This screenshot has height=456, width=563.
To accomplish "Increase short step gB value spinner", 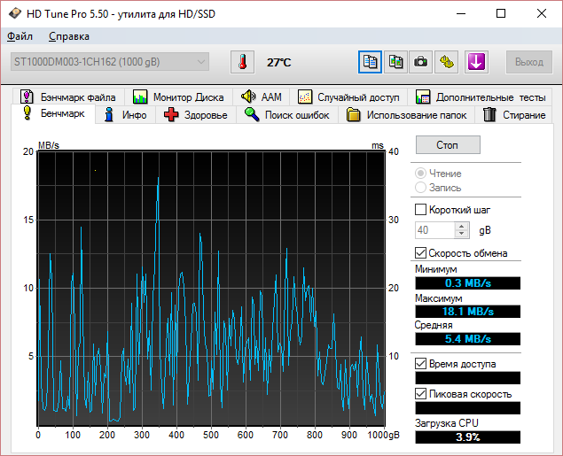I will [461, 226].
